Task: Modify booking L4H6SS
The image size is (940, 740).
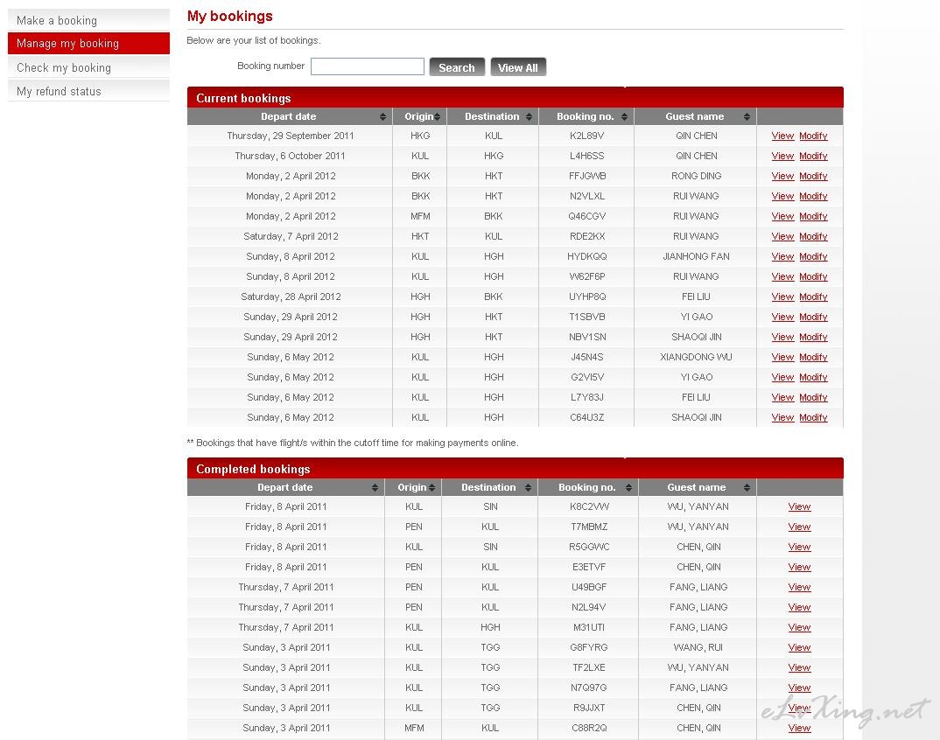Action: tap(813, 156)
